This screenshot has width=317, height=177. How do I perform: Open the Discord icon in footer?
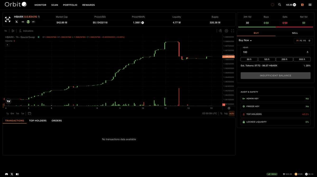[x=7, y=174]
